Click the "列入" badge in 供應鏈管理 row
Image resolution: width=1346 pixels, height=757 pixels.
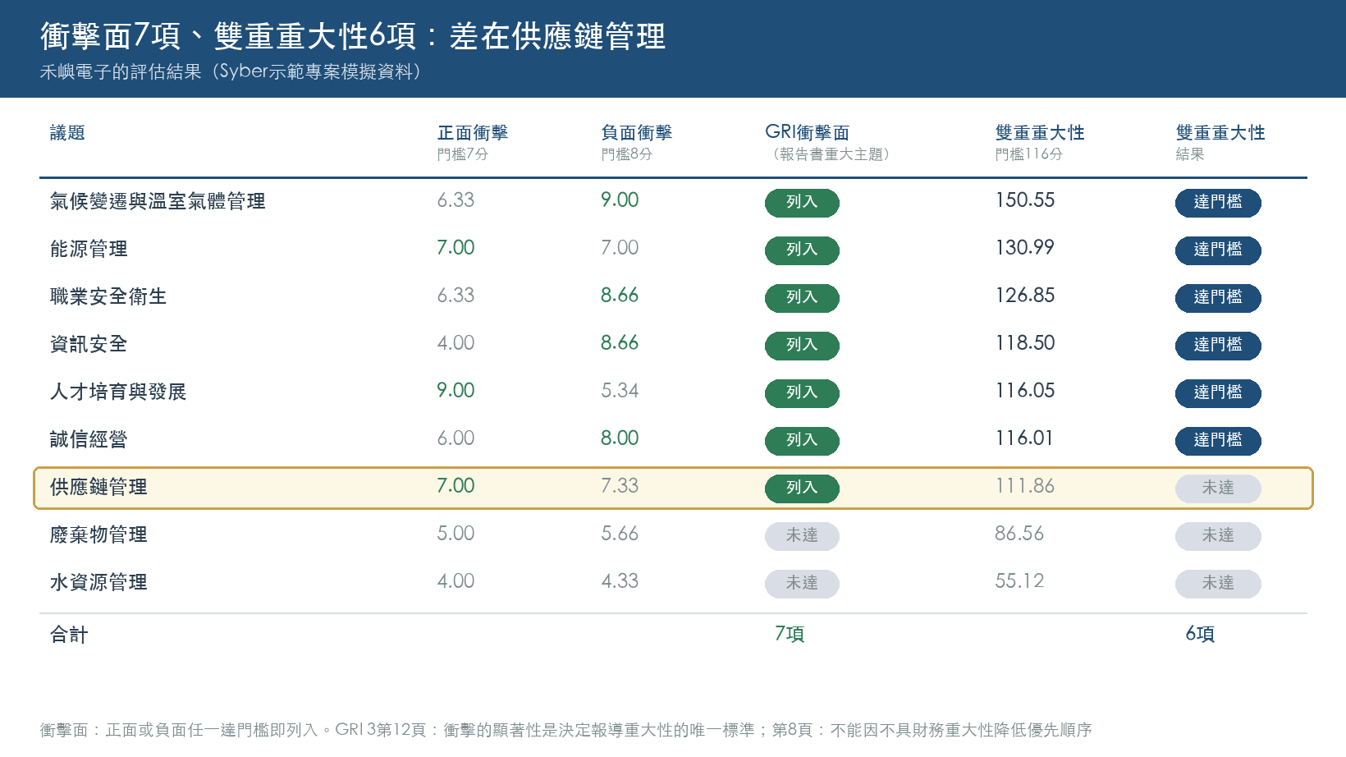tap(802, 488)
